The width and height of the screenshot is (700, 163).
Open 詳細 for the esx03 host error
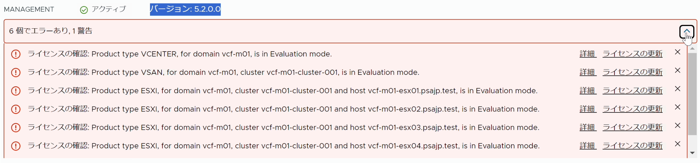tap(588, 127)
